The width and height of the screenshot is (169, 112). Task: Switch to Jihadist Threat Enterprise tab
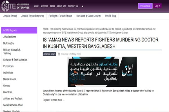(33, 16)
